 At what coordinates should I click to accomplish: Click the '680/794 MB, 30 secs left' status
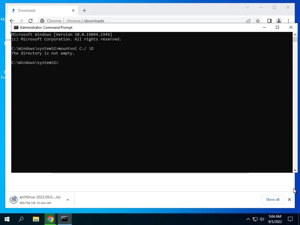pyautogui.click(x=35, y=203)
